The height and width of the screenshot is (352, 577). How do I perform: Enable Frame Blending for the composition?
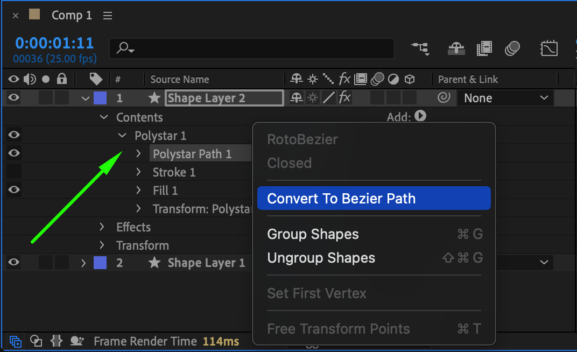484,48
